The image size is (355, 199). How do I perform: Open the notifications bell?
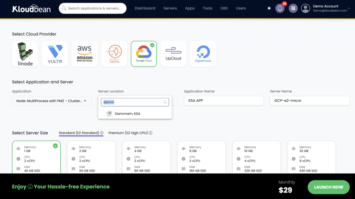[x=280, y=8]
